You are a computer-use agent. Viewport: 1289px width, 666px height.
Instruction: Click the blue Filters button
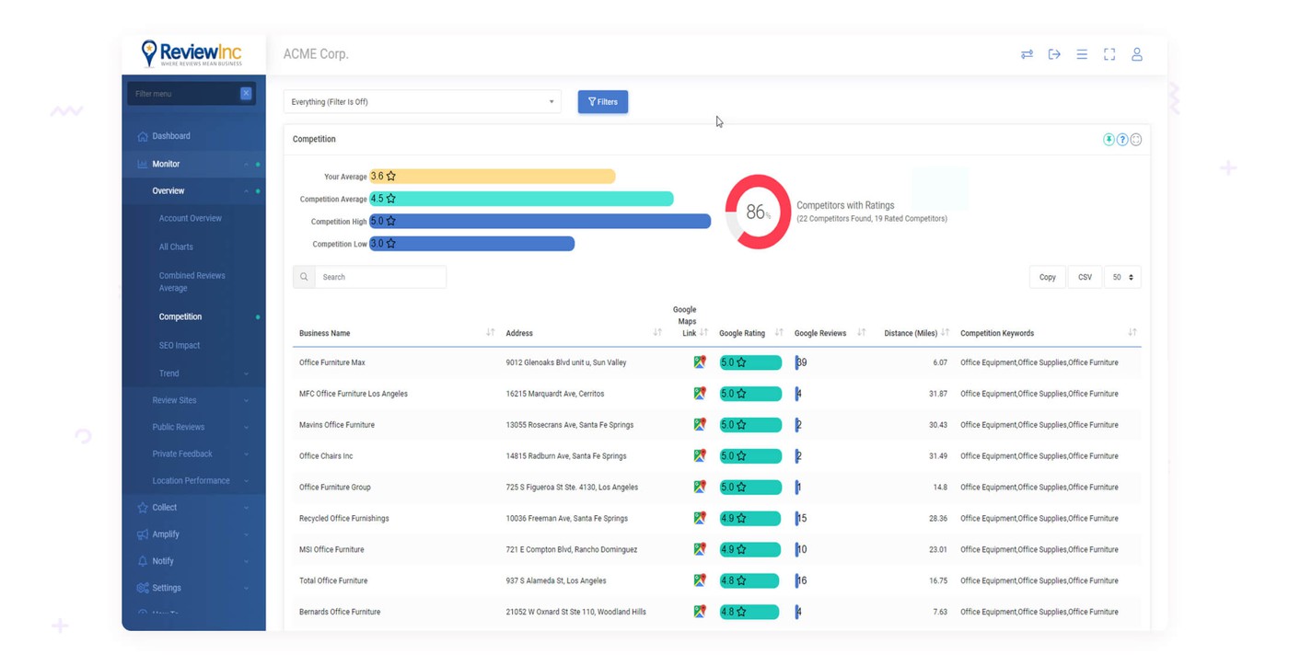click(x=603, y=102)
